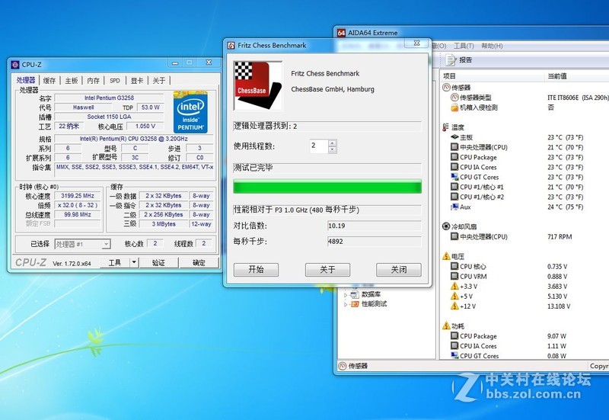Click the 冷却风扇 fan icon
This screenshot has height=420, width=609.
click(446, 226)
